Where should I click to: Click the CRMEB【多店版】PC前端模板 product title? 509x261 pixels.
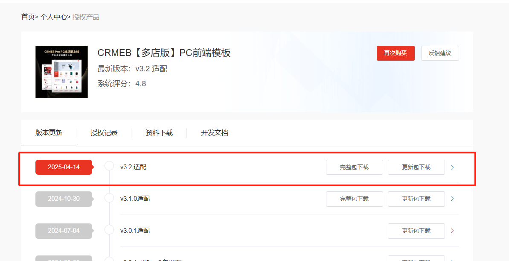164,53
